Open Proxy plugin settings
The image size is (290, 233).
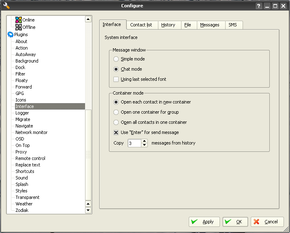tap(21, 152)
